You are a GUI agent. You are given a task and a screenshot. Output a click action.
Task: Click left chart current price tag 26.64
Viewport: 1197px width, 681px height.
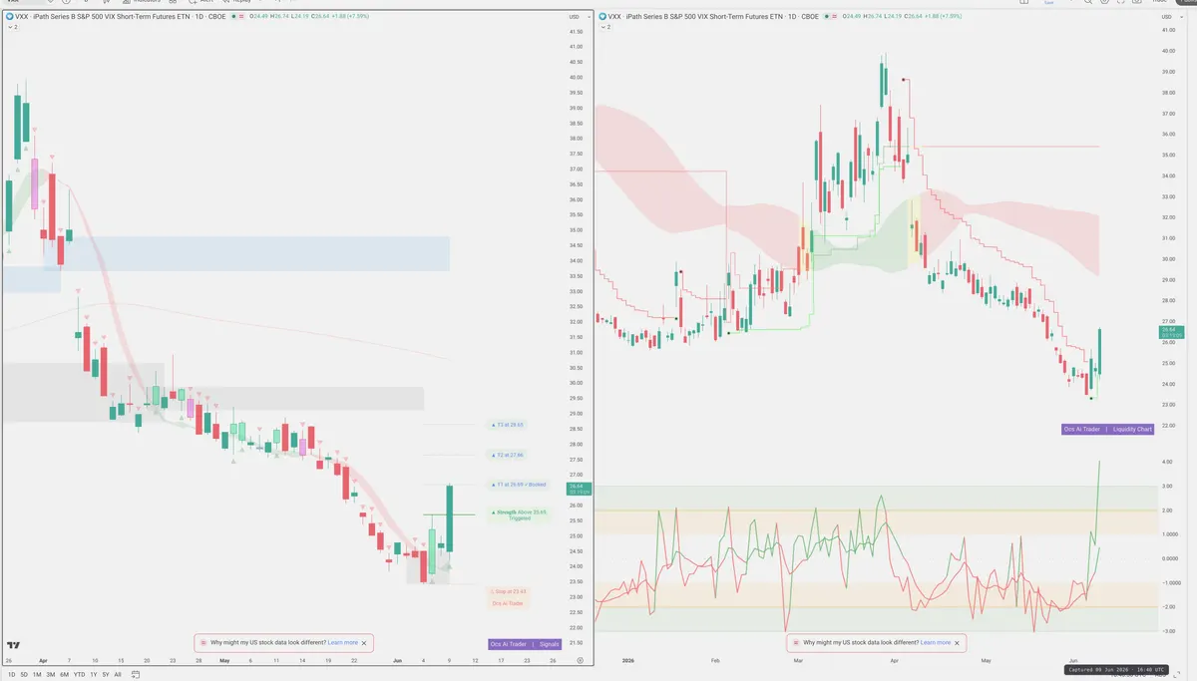[x=579, y=490]
